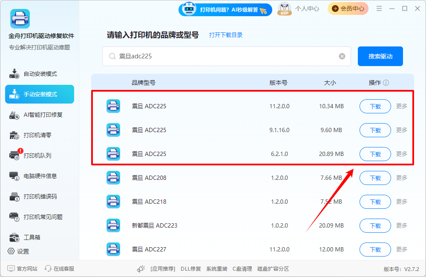Screen dimensions: 426x277
Task: Open 磁盘扩容分区 link
Action: pyautogui.click(x=273, y=269)
